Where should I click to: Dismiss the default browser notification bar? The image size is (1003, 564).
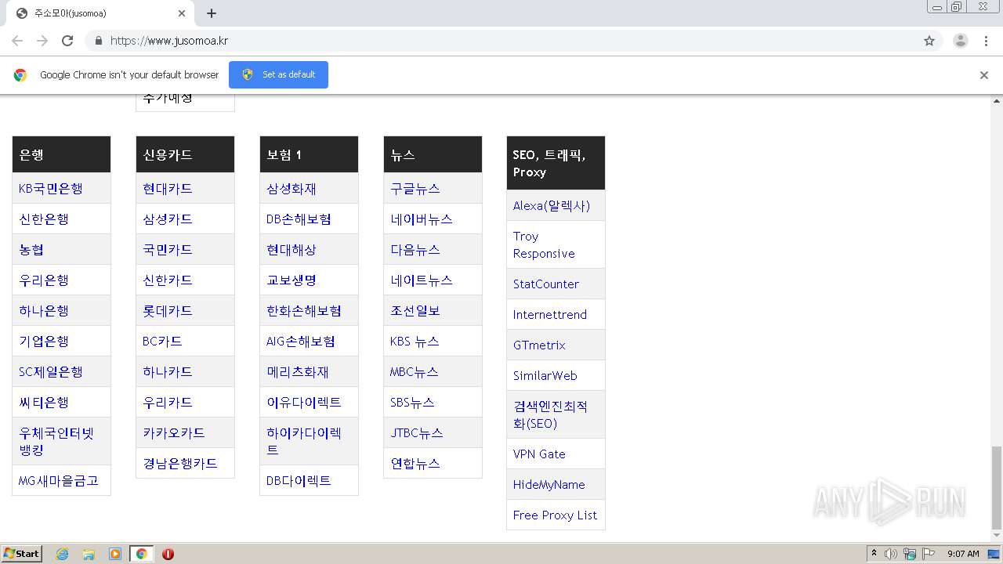click(984, 75)
